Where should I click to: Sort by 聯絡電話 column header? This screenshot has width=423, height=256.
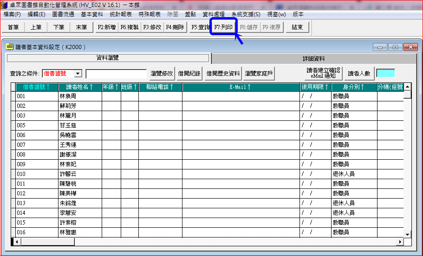click(x=160, y=87)
